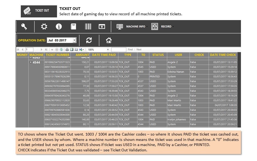Open the 100% zoom level dropdown
257x161 pixels.
pos(108,50)
